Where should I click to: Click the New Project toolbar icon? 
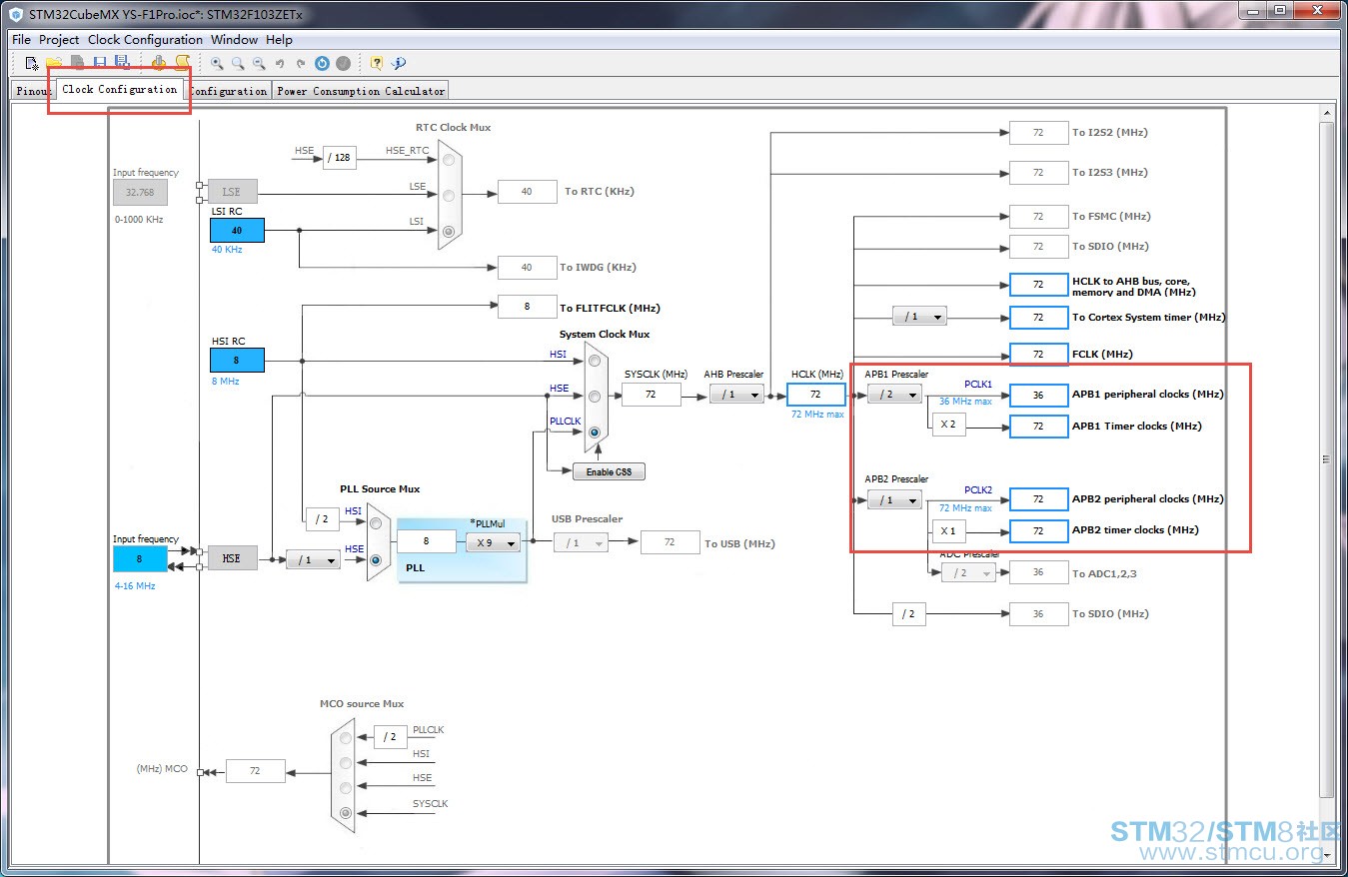[x=32, y=63]
